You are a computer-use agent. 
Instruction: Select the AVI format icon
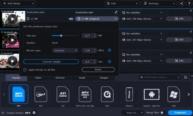(63, 94)
